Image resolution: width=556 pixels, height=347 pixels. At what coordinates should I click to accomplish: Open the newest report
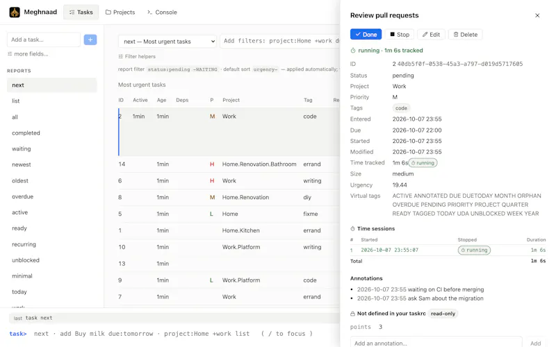click(51, 164)
